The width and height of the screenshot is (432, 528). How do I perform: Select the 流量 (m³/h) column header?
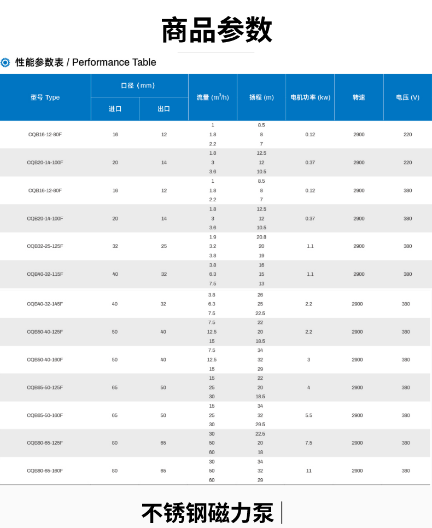213,97
